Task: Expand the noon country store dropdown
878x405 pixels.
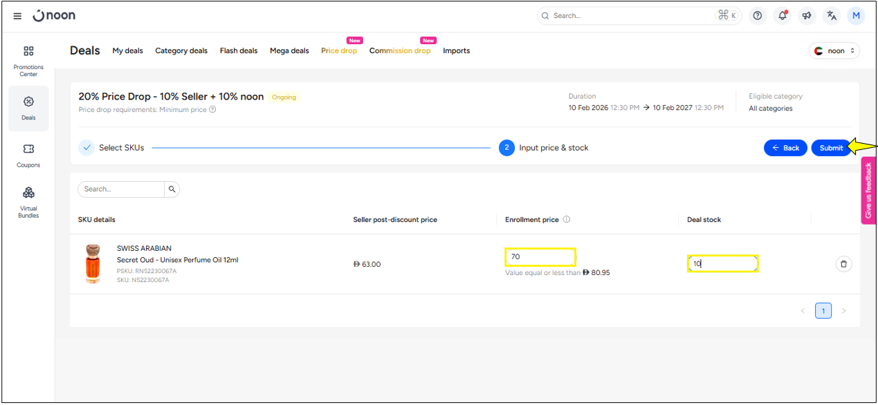Action: point(834,50)
